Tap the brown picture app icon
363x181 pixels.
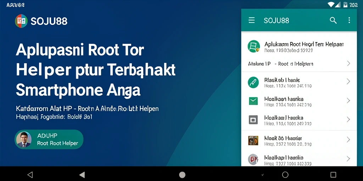click(253, 140)
